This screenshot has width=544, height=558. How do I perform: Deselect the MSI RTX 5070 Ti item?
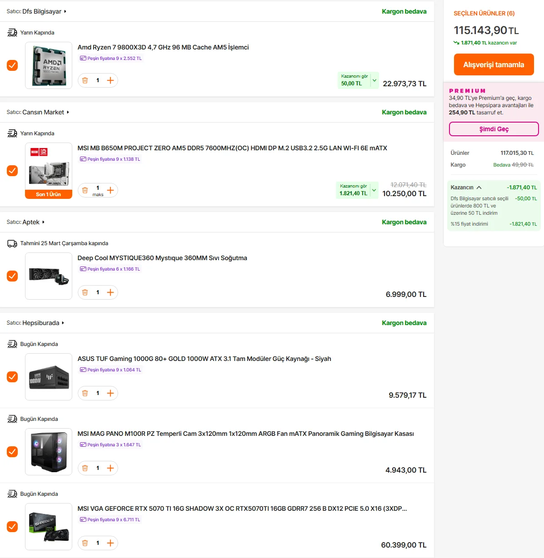tap(12, 527)
